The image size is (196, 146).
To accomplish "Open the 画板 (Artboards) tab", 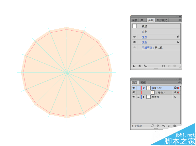I will click(x=143, y=82).
